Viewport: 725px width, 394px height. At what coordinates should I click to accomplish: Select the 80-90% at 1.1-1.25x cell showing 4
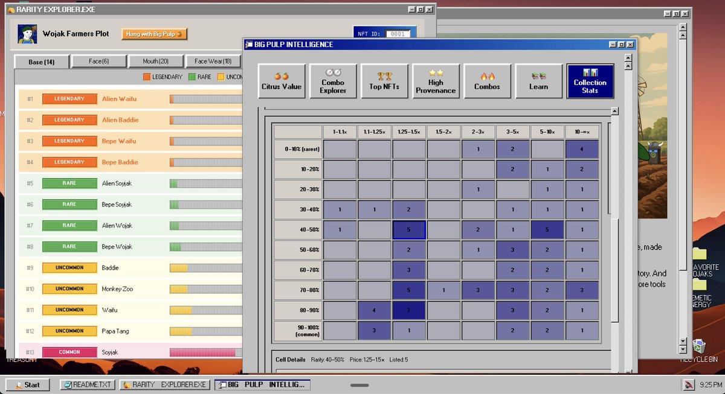[374, 311]
